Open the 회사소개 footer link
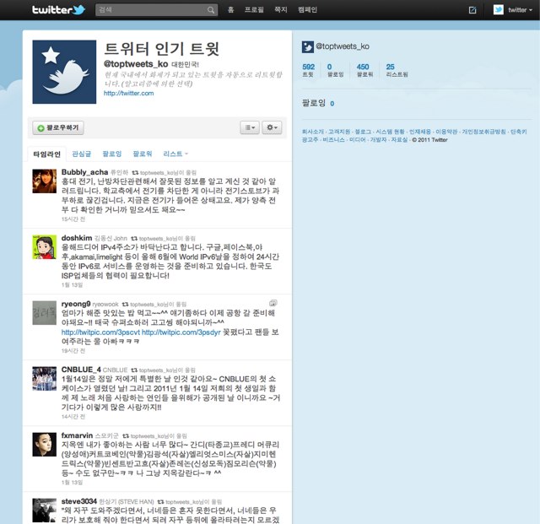The width and height of the screenshot is (540, 524). tap(313, 132)
